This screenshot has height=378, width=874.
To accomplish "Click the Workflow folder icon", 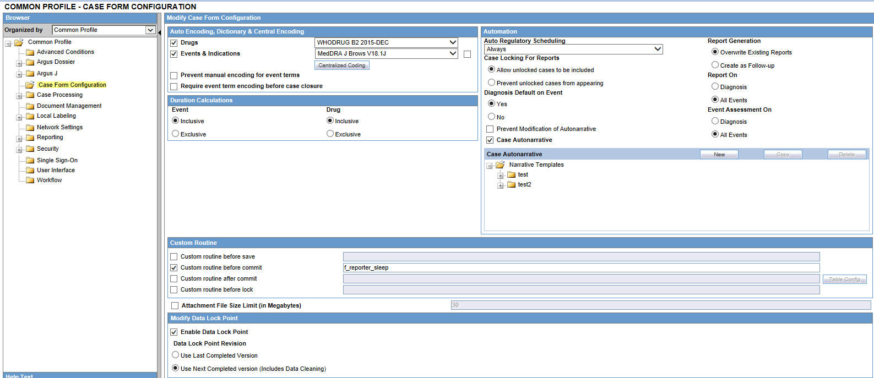I will [x=30, y=180].
